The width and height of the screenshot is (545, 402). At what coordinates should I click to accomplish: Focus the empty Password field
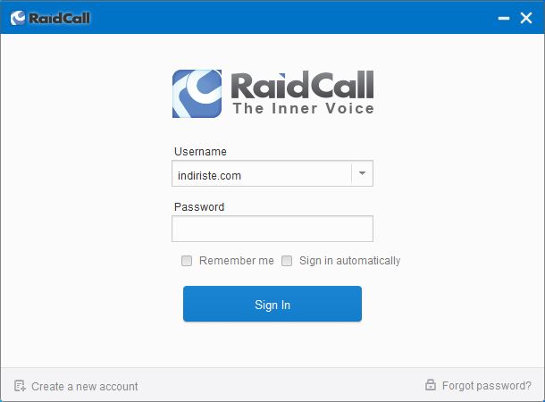pyautogui.click(x=272, y=229)
